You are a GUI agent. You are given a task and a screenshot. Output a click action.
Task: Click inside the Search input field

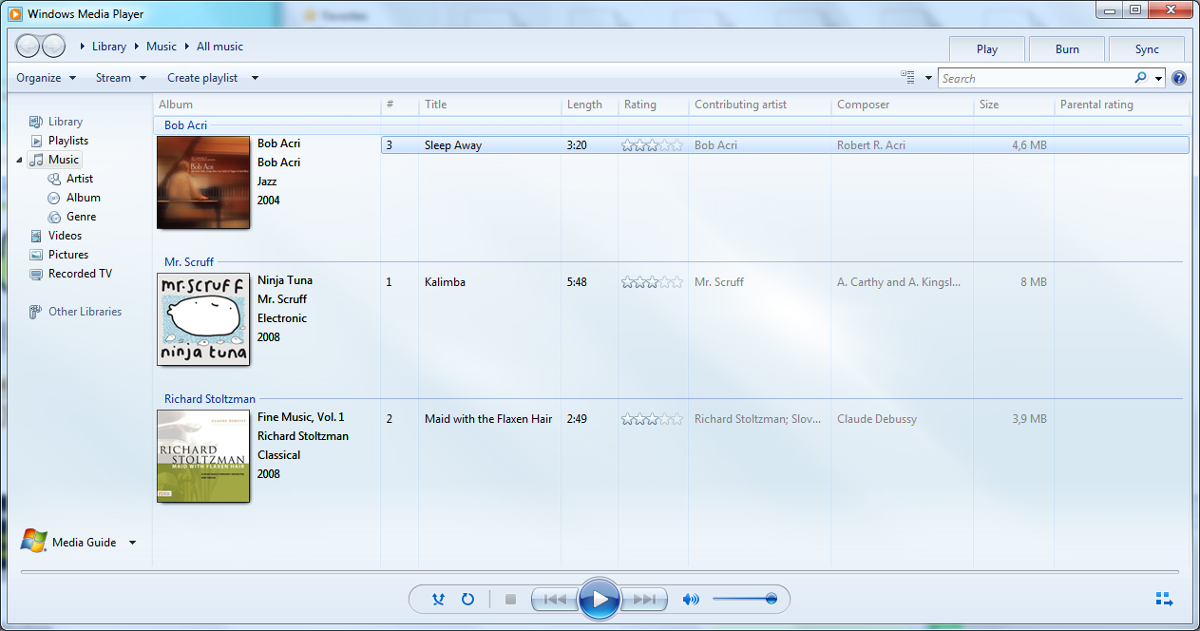[x=1036, y=78]
